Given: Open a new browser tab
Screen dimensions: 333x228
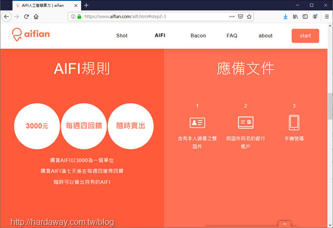Looking at the screenshot, I should [x=86, y=5].
